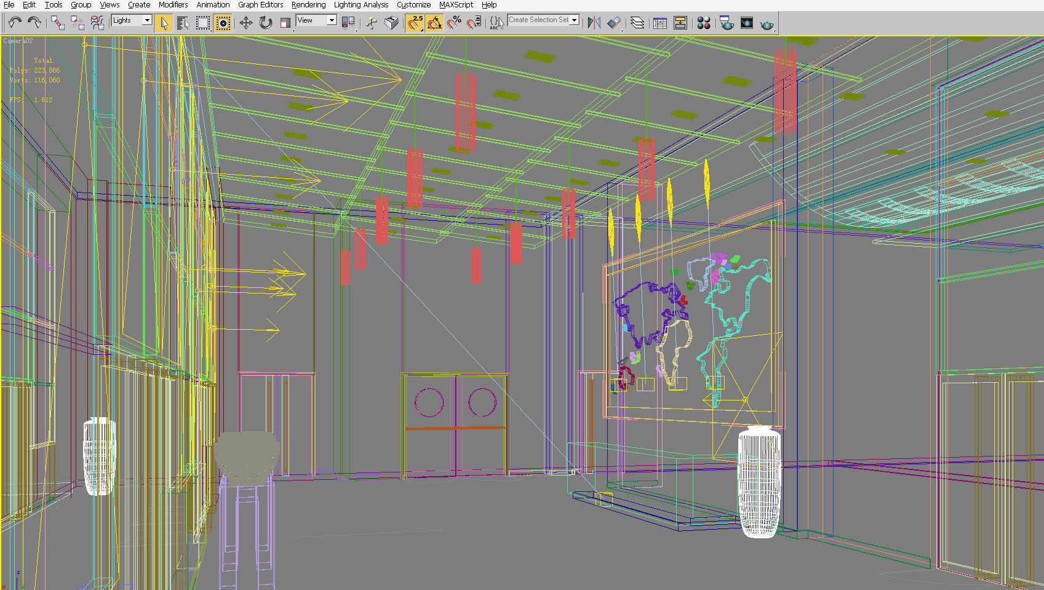Screen dimensions: 1044x590
Task: Toggle Window/Crossing selection mode
Action: click(223, 23)
